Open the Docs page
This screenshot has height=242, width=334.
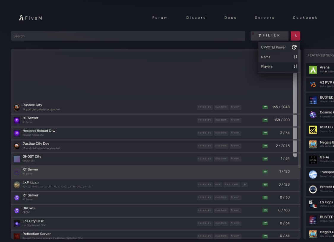230,18
